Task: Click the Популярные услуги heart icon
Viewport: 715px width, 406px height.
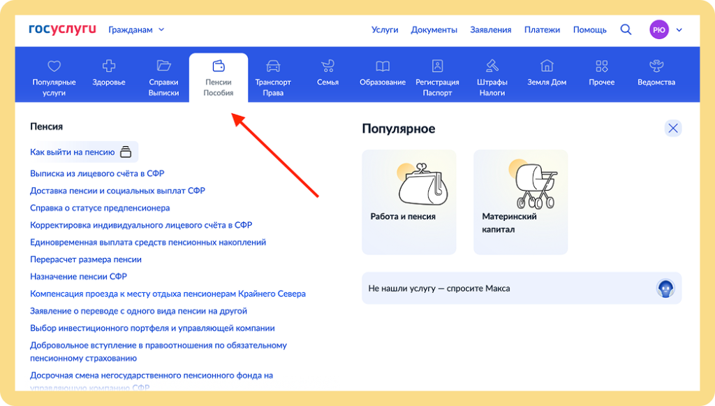Action: 54,64
